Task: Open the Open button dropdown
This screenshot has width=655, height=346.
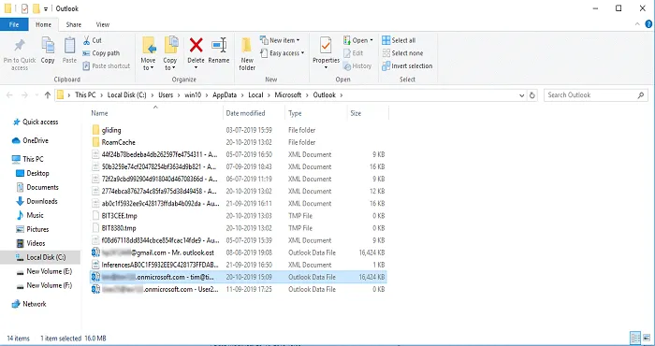Action: (371, 40)
